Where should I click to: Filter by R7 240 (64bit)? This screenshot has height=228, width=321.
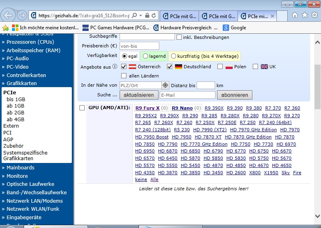point(275,122)
